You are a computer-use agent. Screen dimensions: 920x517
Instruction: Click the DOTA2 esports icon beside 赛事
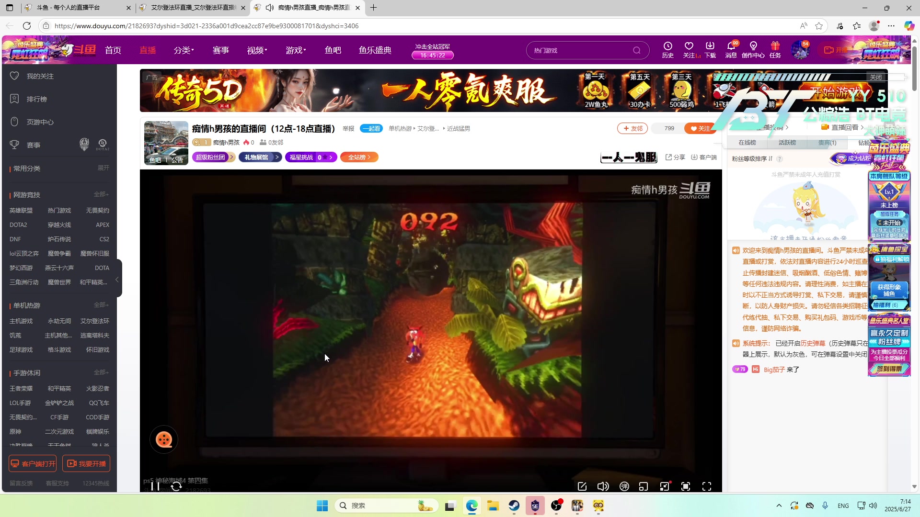click(103, 144)
